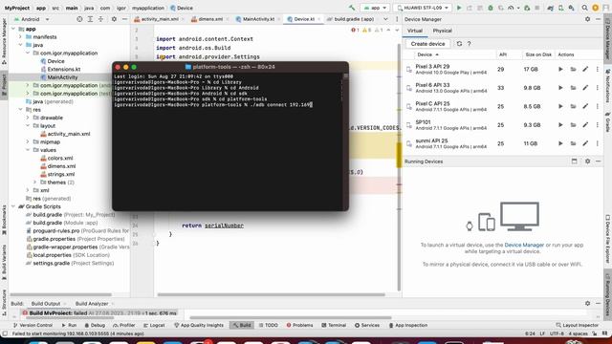
Task: Open Project panel settings gear
Action: (x=114, y=19)
